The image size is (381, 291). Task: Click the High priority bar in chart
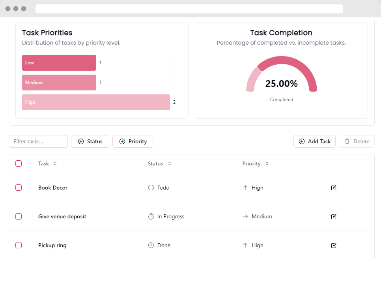(96, 102)
